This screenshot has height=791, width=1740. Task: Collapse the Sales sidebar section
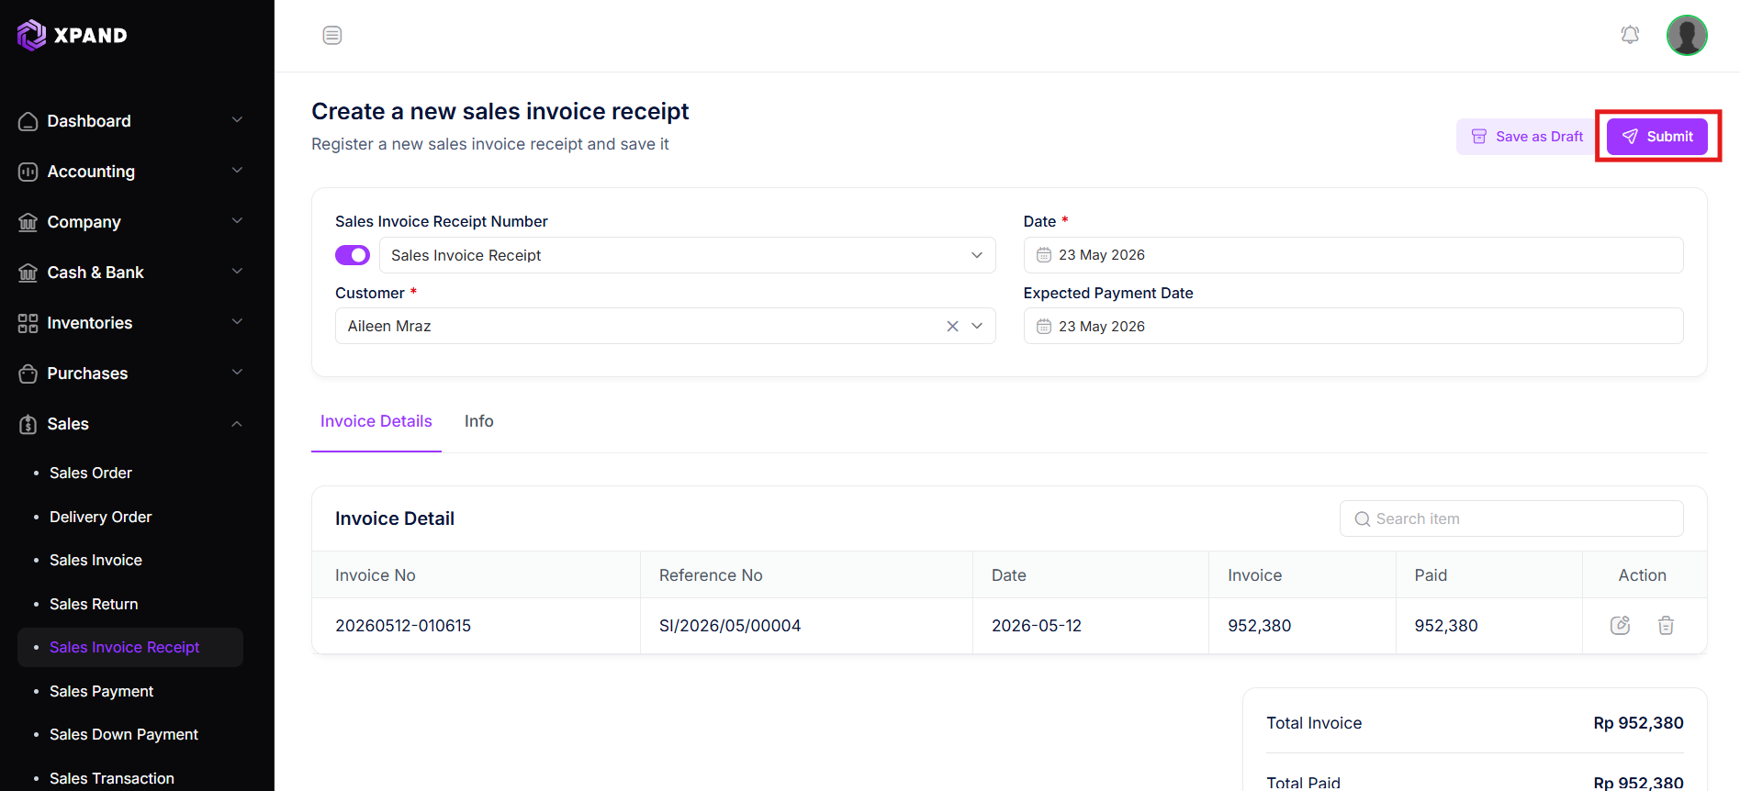pyautogui.click(x=130, y=424)
